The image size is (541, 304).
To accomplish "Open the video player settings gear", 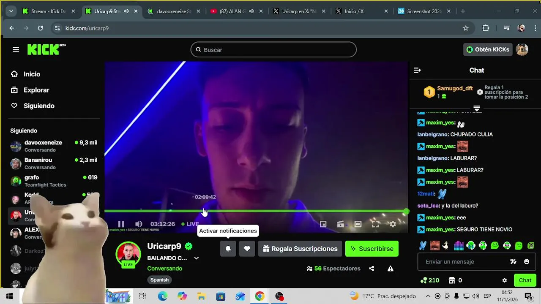I will point(393,224).
